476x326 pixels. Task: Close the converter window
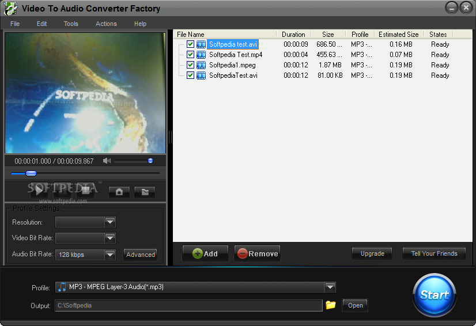466,7
